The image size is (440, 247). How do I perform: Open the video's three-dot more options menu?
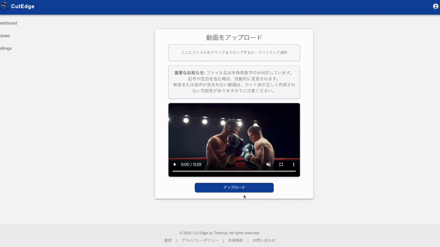(294, 165)
